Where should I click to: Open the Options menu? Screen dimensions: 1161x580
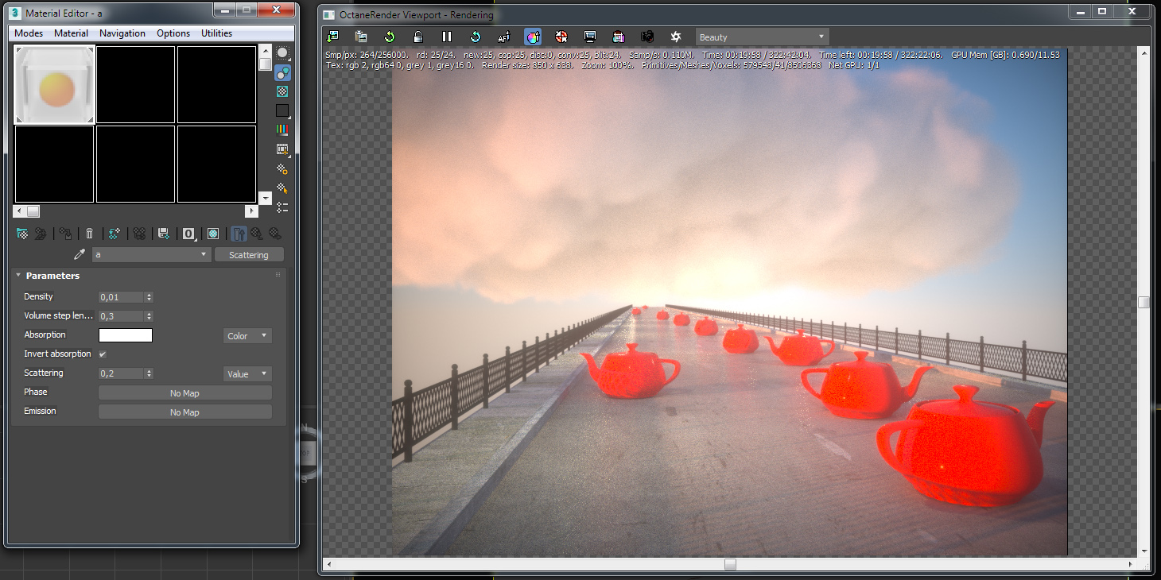pos(173,33)
